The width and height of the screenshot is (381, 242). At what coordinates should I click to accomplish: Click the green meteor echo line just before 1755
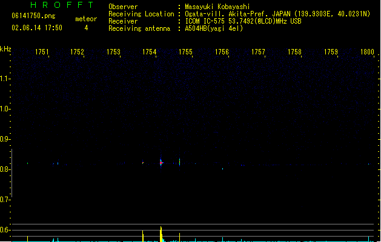[179, 162]
